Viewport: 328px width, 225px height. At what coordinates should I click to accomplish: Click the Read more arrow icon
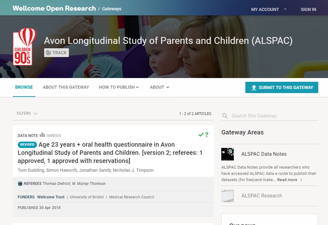[x=301, y=180]
